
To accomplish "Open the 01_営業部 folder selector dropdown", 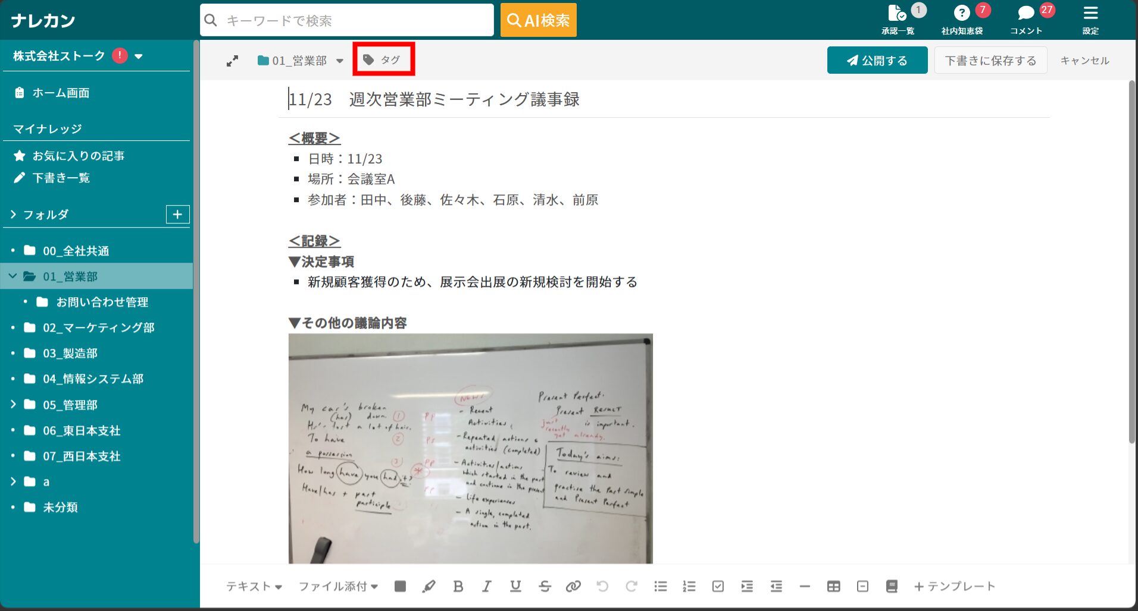I will click(300, 61).
